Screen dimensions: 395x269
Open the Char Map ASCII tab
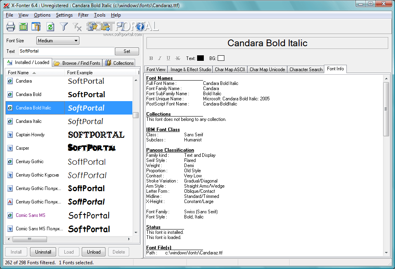tap(230, 69)
